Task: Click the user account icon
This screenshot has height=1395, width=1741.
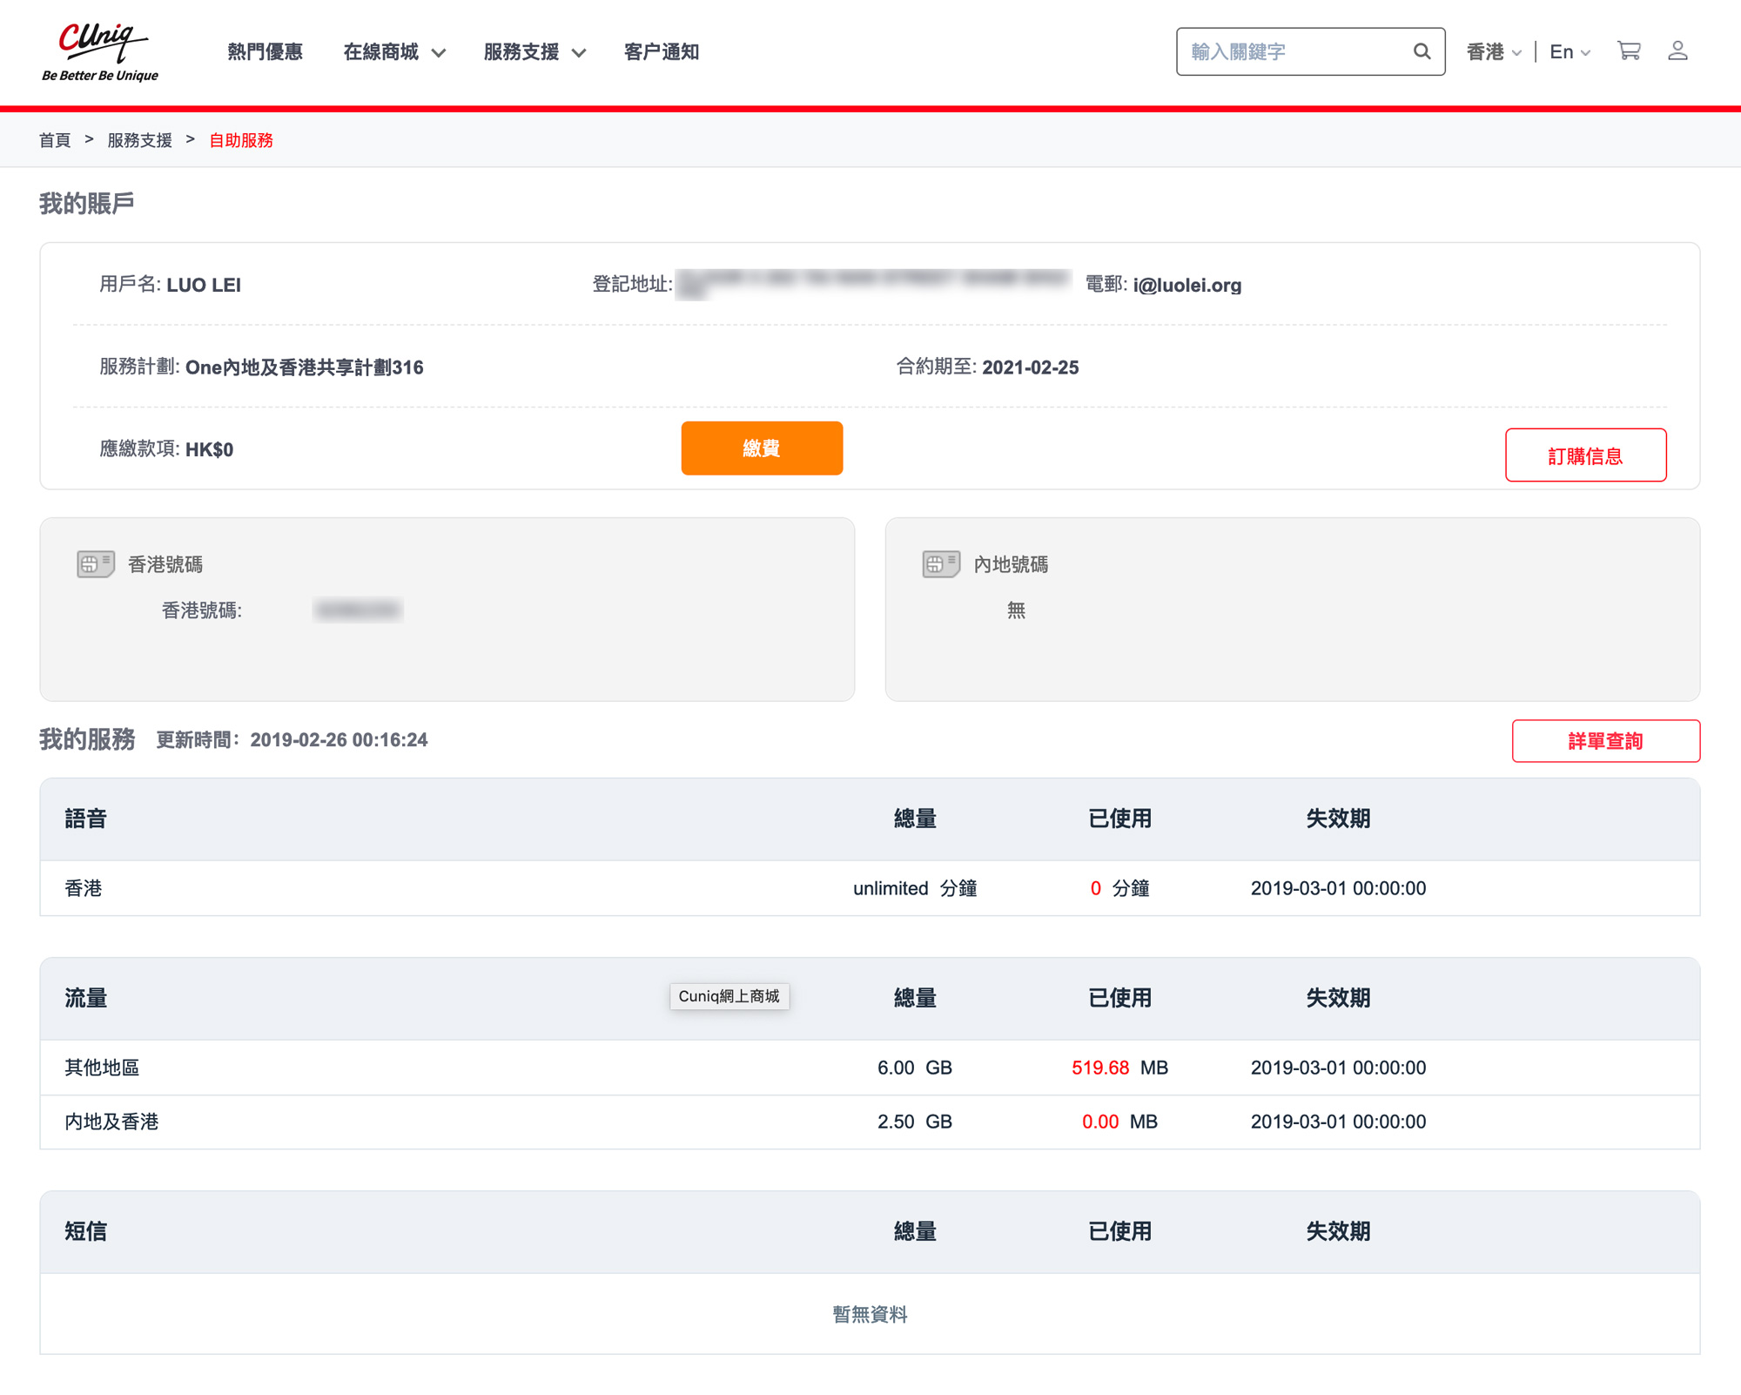Action: click(x=1677, y=51)
